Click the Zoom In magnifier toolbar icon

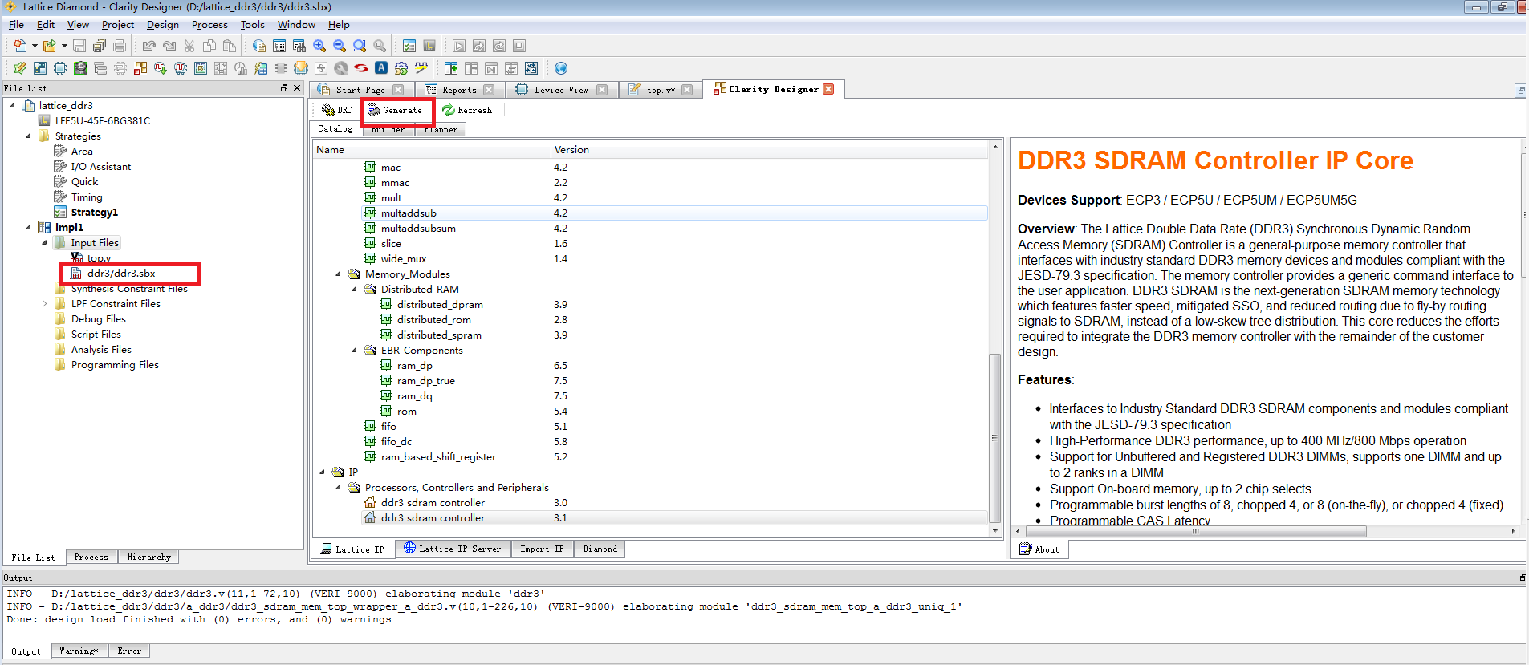(x=319, y=46)
